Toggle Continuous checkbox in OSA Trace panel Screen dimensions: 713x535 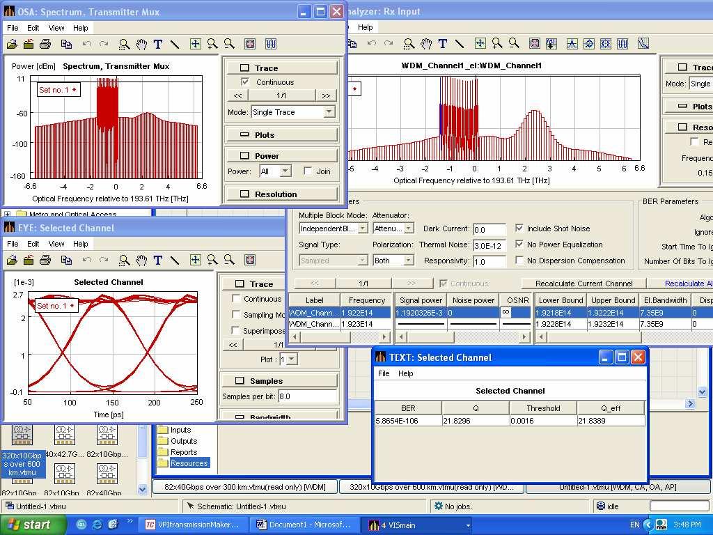coord(244,82)
